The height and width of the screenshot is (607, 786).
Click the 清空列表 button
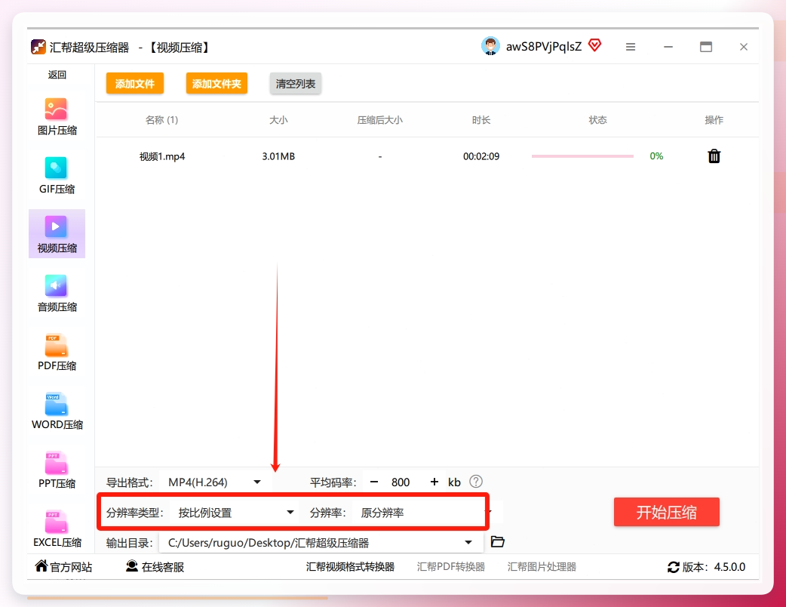tap(295, 83)
